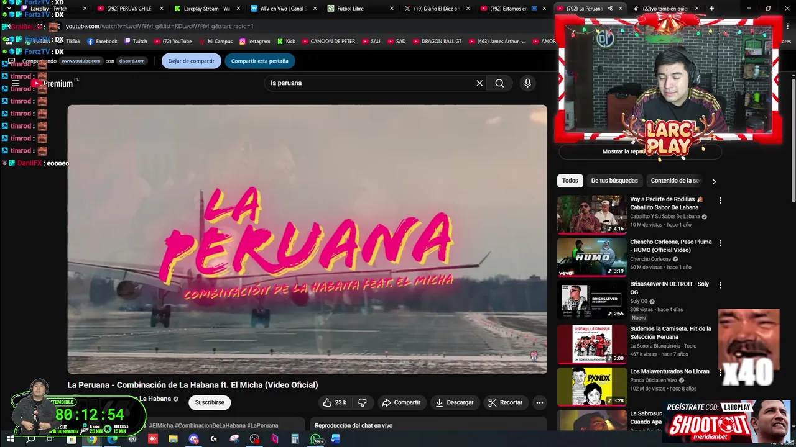Select the De tus búsquedas chip
This screenshot has width=796, height=447.
(x=614, y=181)
